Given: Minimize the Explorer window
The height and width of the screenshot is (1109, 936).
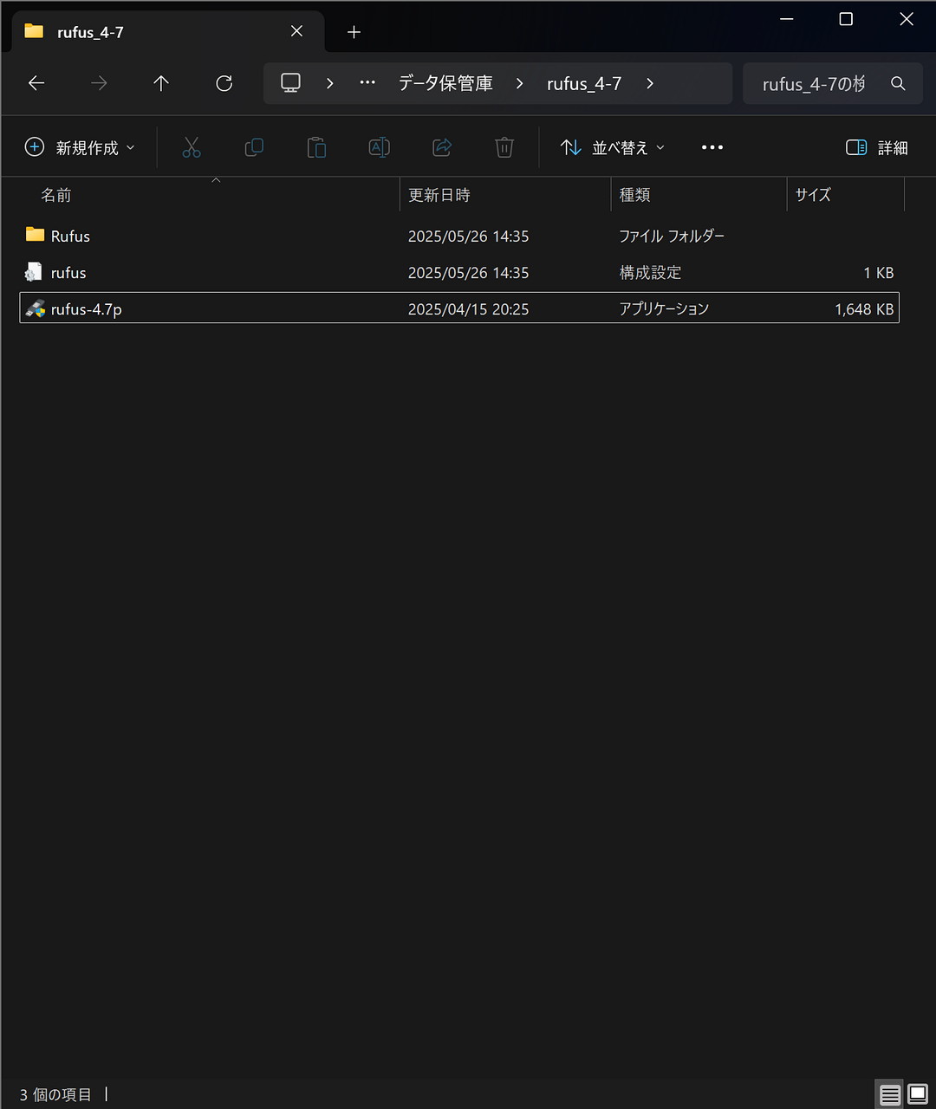Looking at the screenshot, I should tap(786, 19).
